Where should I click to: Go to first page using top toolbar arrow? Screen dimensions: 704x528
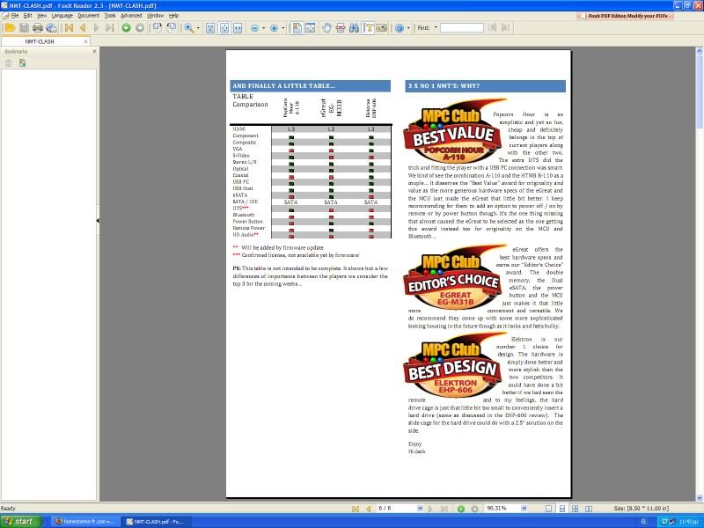click(x=69, y=28)
